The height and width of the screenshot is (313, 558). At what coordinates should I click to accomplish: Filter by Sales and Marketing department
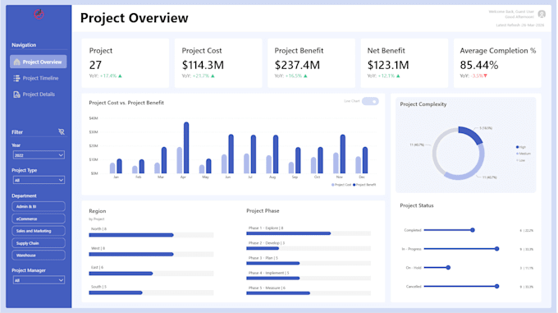point(39,231)
